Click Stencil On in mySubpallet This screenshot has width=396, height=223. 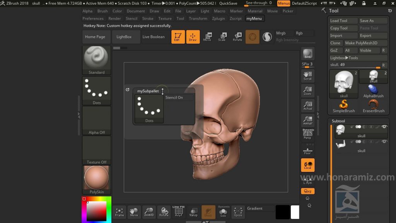(x=179, y=98)
